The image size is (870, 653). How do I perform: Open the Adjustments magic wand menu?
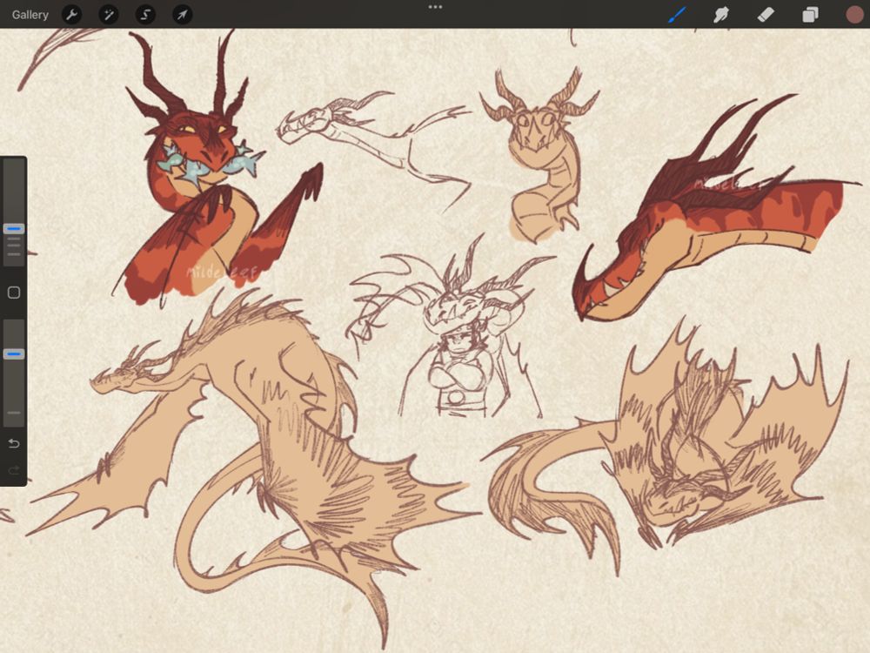pyautogui.click(x=108, y=15)
